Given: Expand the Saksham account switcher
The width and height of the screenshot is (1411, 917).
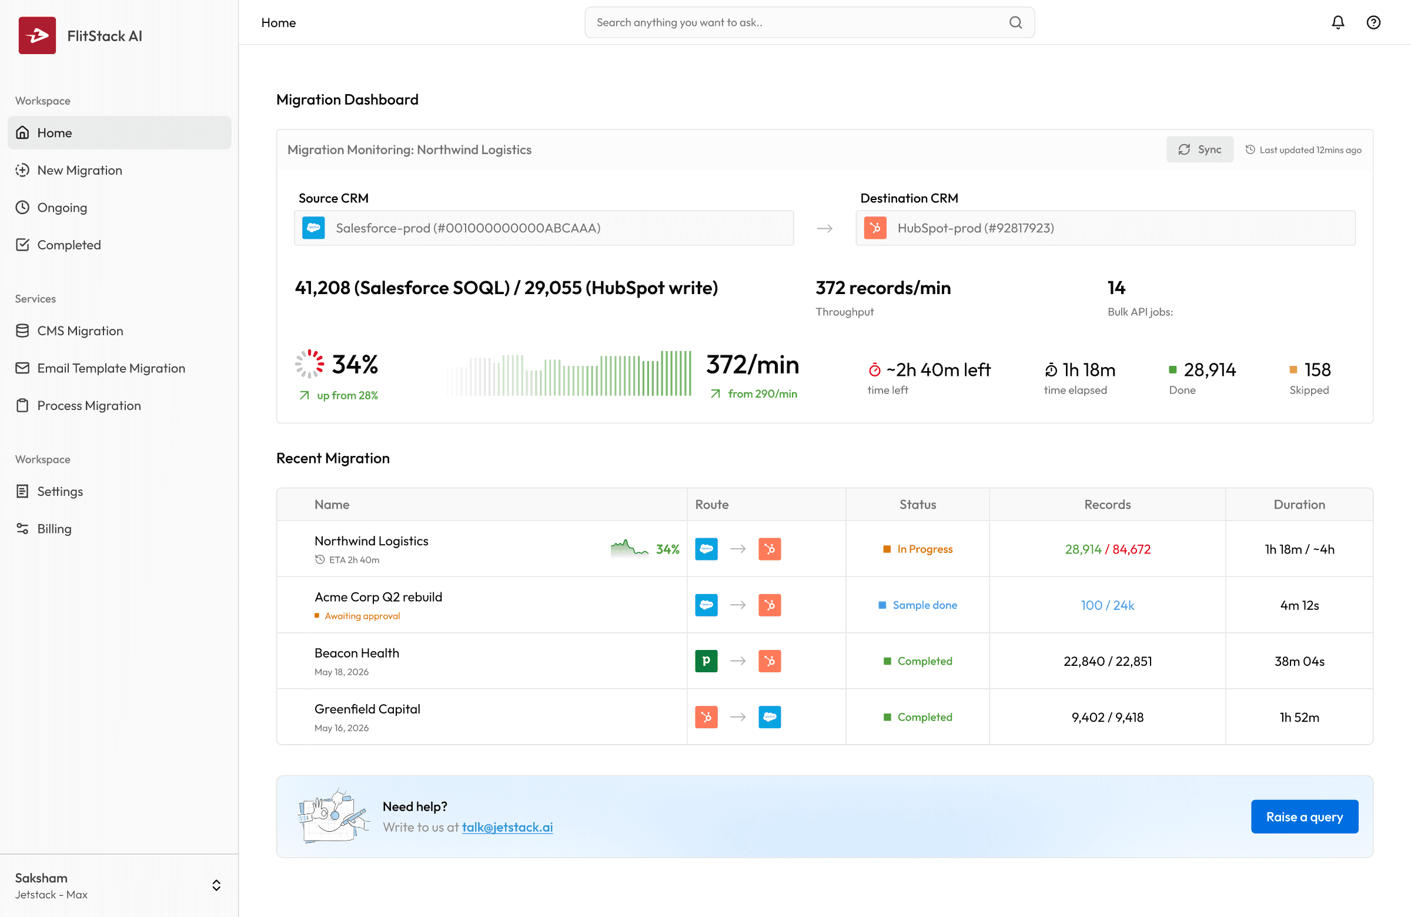Looking at the screenshot, I should (216, 886).
